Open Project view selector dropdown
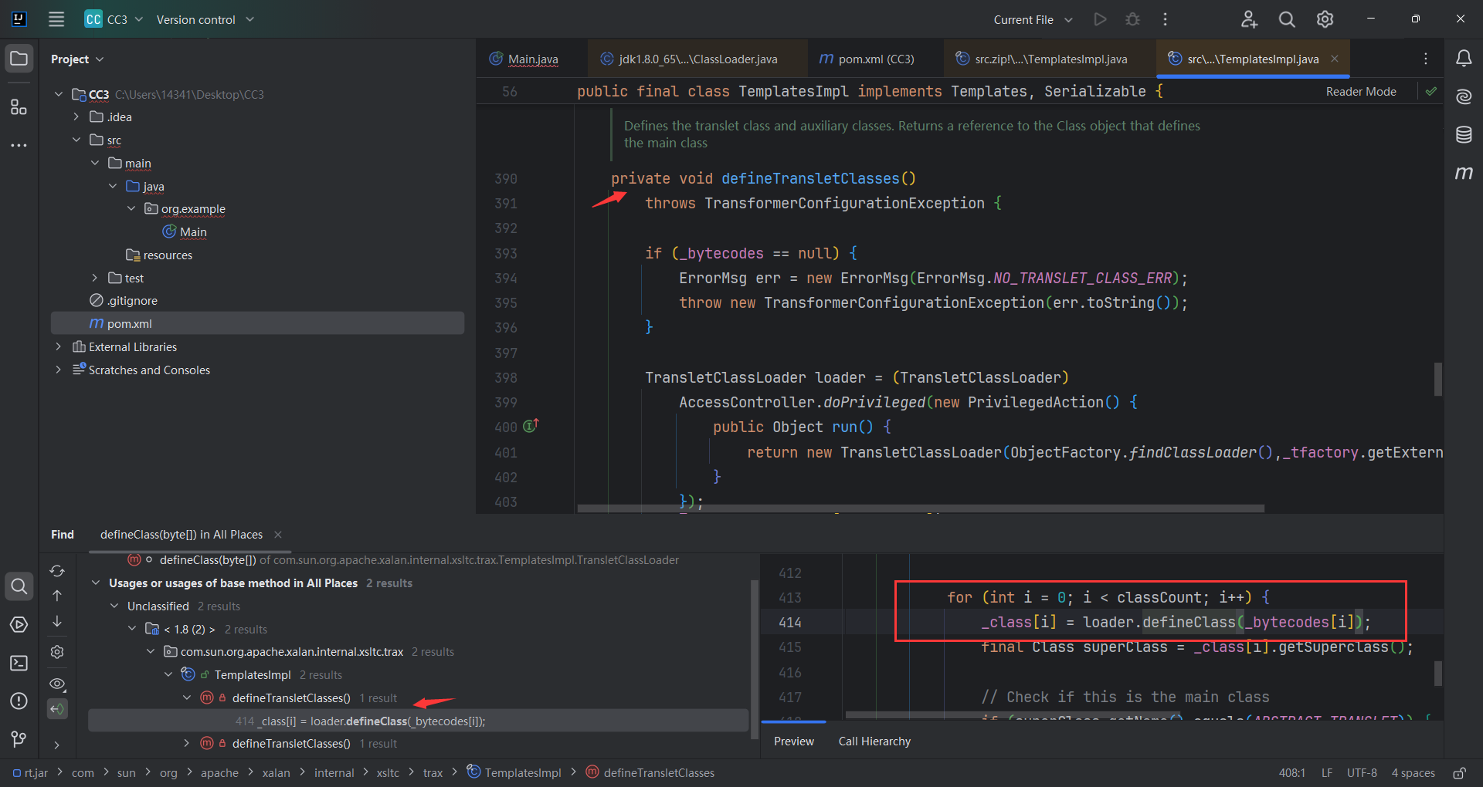 [76, 59]
